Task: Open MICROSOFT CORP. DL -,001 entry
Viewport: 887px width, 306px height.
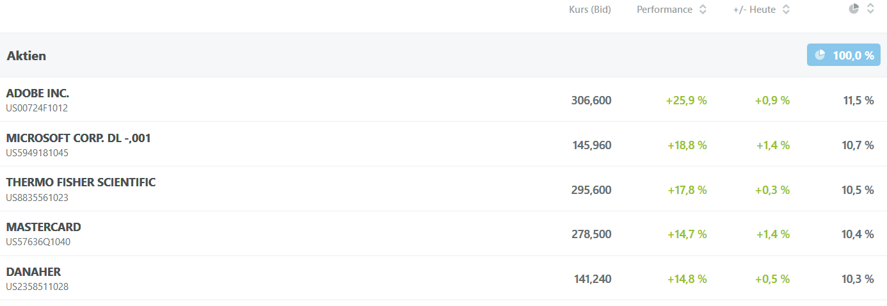Action: pos(78,138)
